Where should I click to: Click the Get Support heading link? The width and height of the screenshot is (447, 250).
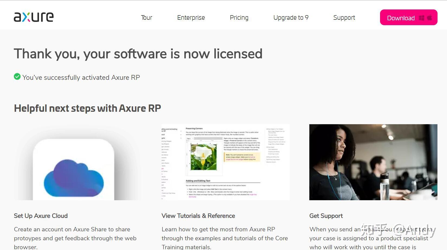[326, 216]
